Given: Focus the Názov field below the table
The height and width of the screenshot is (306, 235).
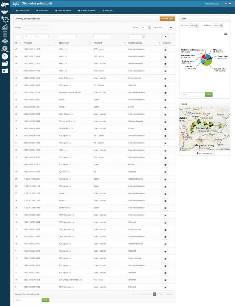Looking at the screenshot, I should 28,300.
